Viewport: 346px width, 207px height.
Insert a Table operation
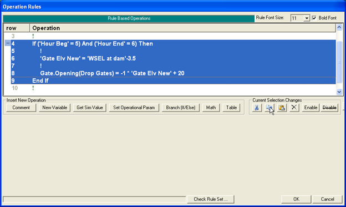(231, 108)
